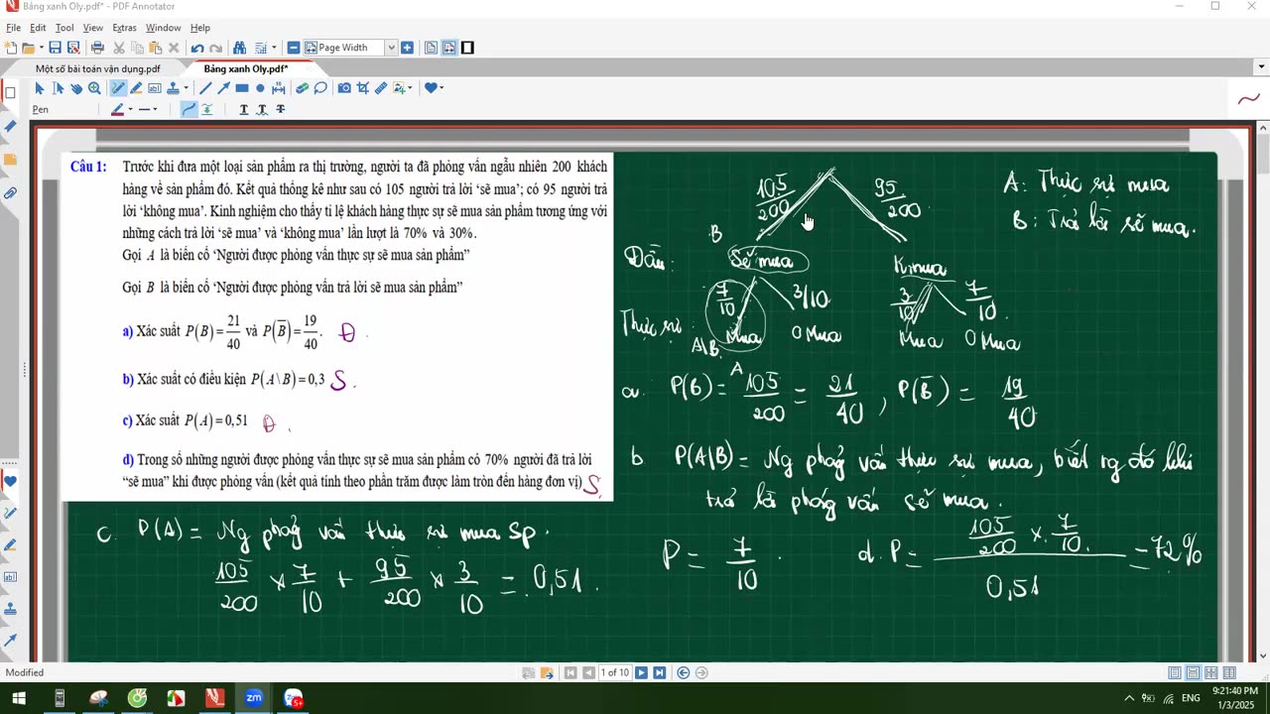Create a new document with the New icon
1270x714 pixels.
(11, 48)
